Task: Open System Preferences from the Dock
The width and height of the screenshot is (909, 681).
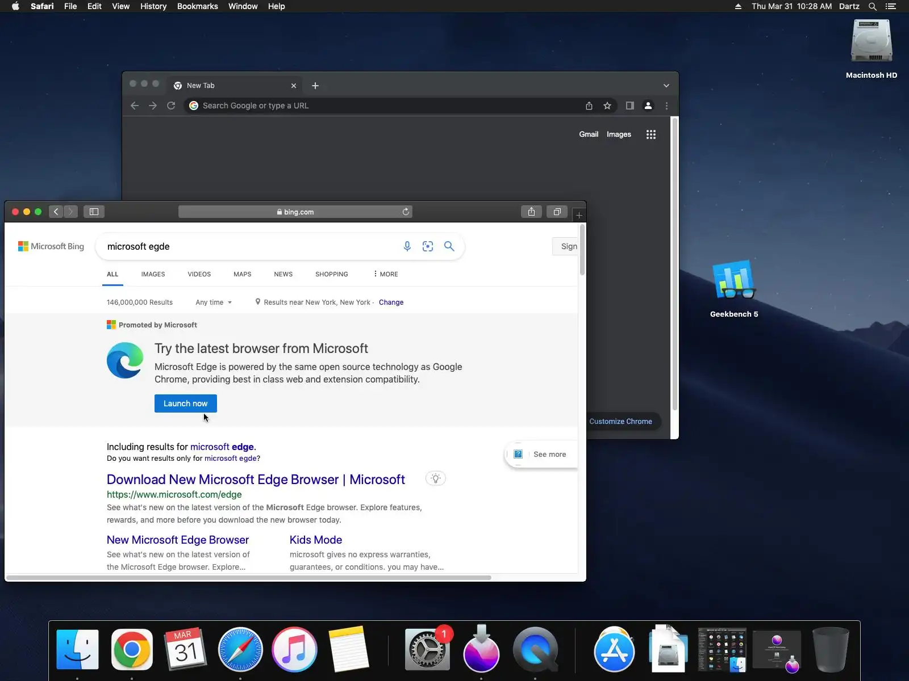Action: click(x=427, y=650)
